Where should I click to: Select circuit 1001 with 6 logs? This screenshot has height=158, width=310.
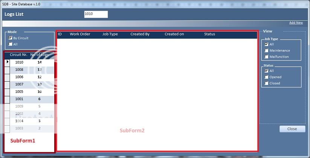19,99
